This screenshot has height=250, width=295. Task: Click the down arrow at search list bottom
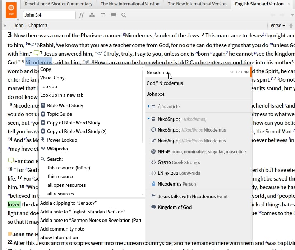point(143,194)
